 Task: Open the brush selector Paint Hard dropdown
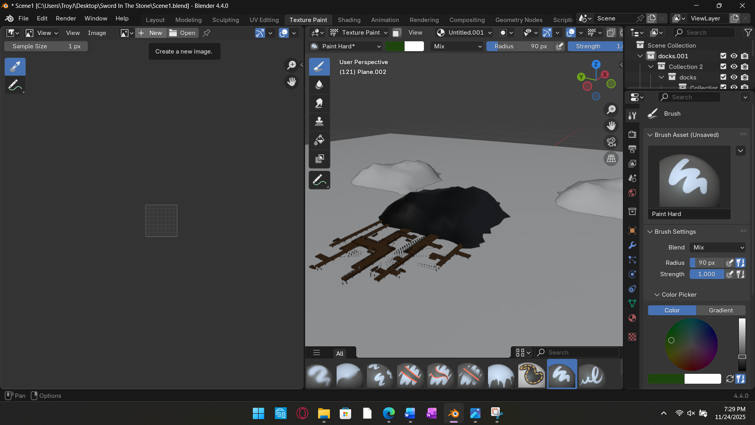point(346,46)
